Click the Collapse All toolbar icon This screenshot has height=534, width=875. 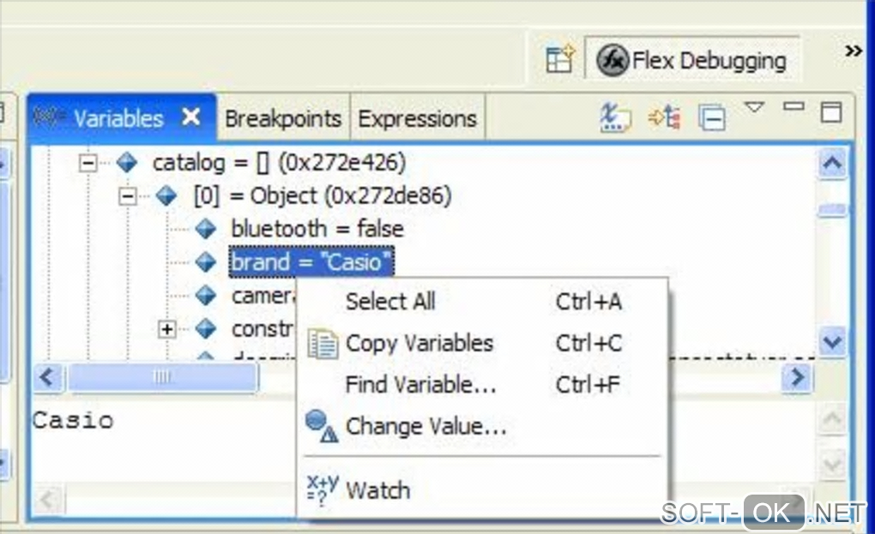point(711,117)
